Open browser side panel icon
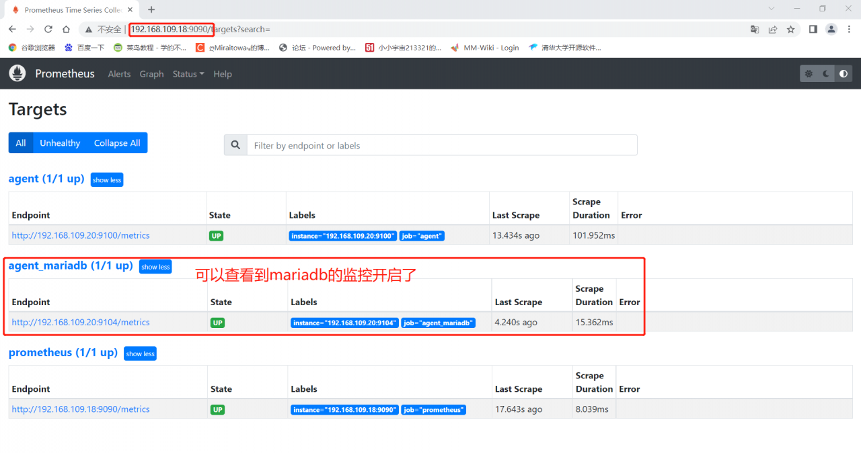 pos(813,30)
